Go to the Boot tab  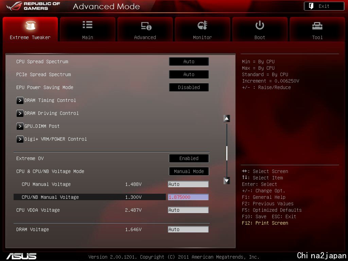point(260,29)
